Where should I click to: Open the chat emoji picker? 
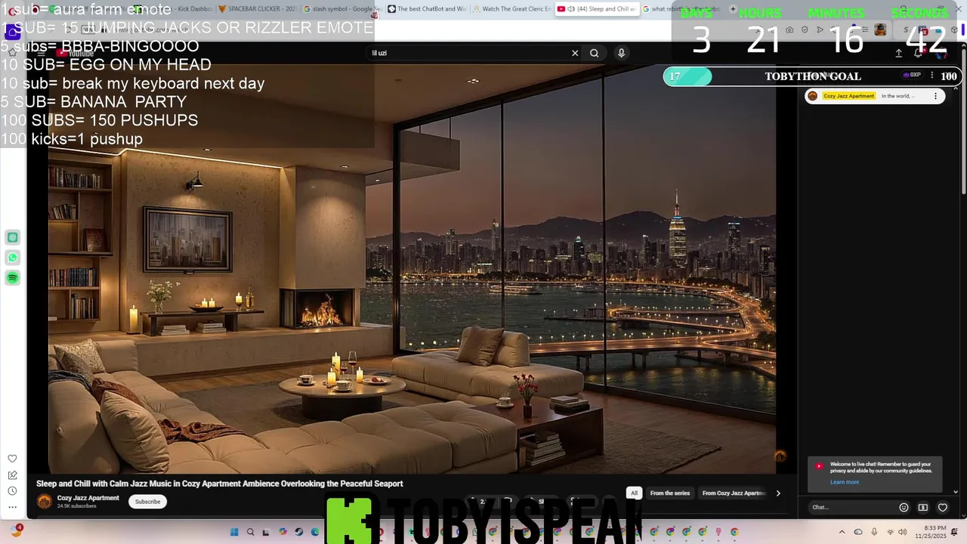pos(904,508)
